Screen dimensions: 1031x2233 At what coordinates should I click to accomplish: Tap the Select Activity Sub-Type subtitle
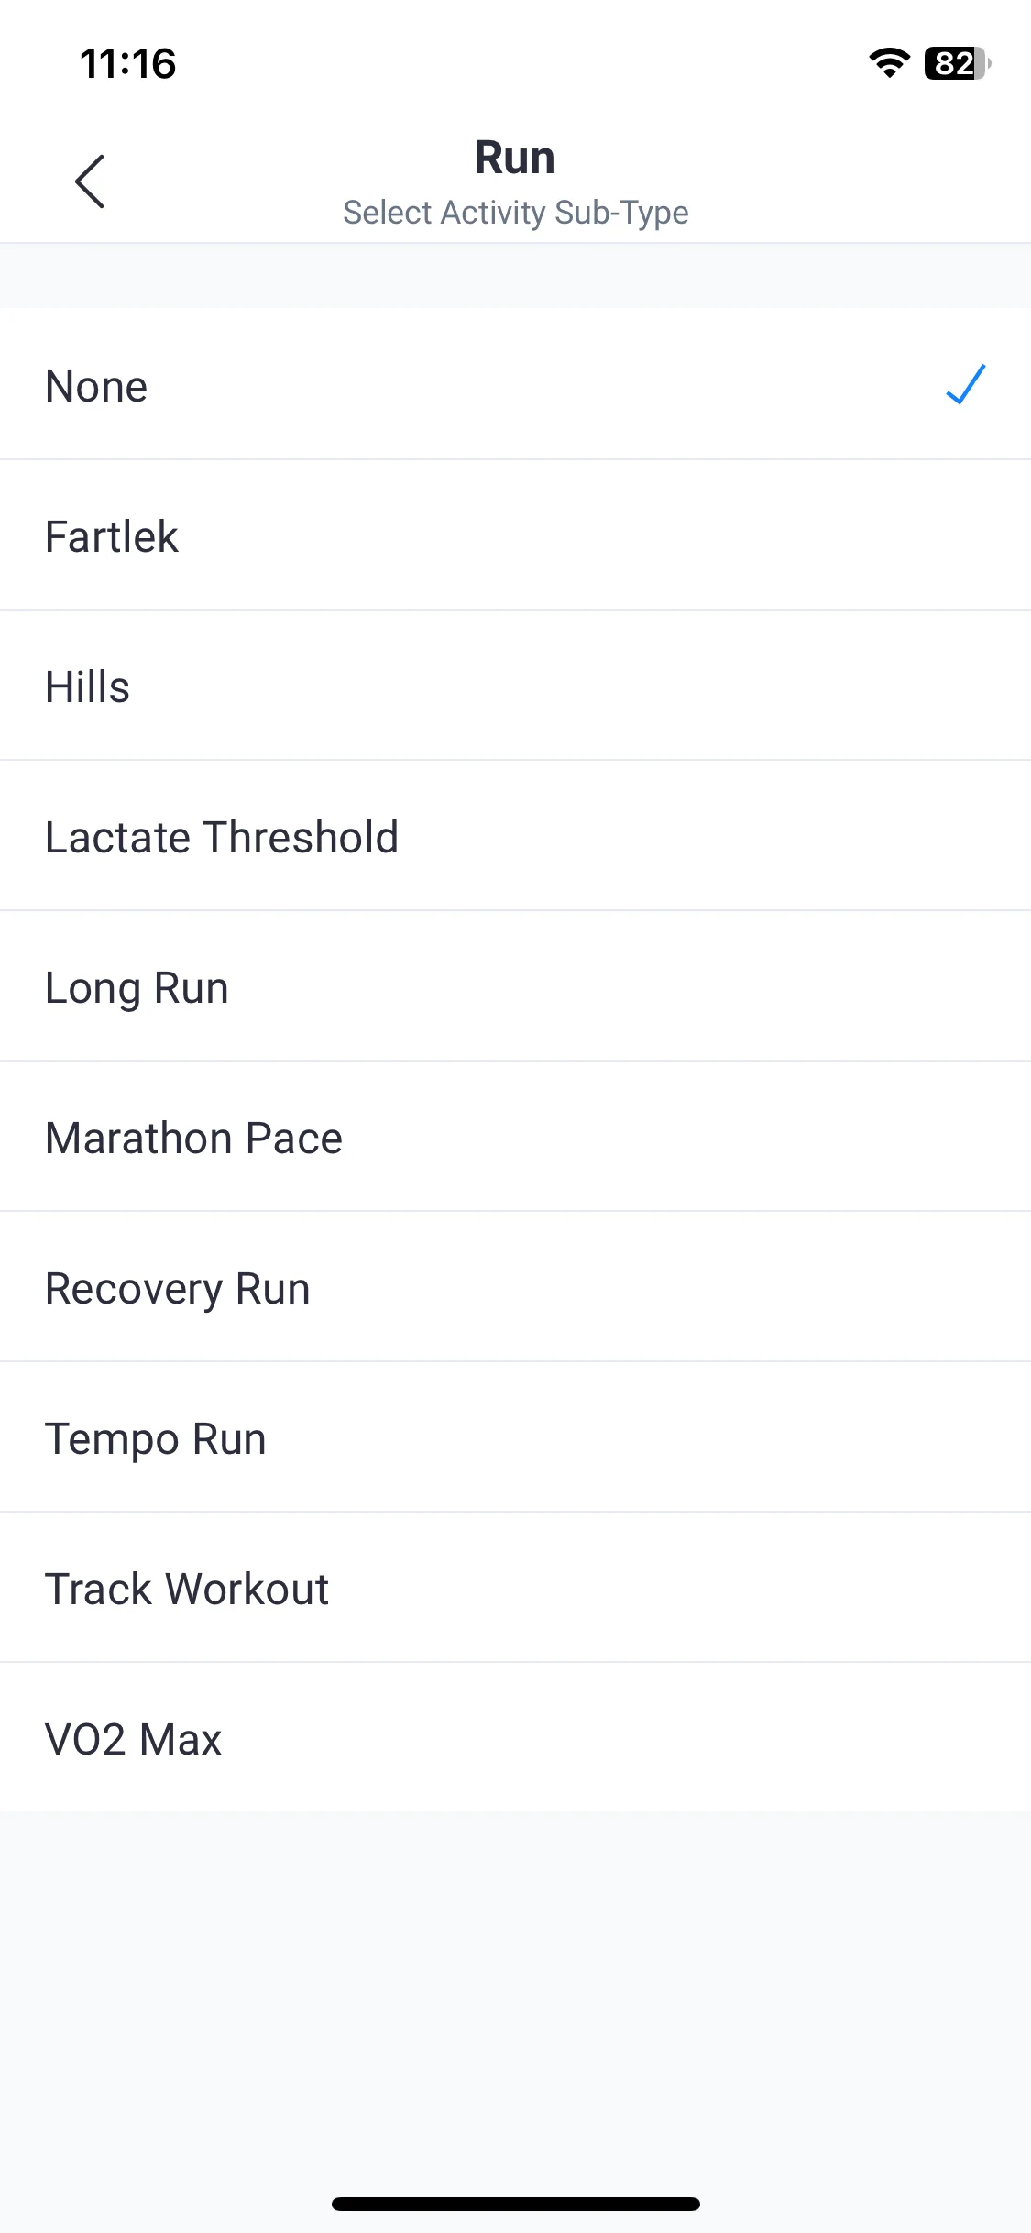[x=515, y=213]
